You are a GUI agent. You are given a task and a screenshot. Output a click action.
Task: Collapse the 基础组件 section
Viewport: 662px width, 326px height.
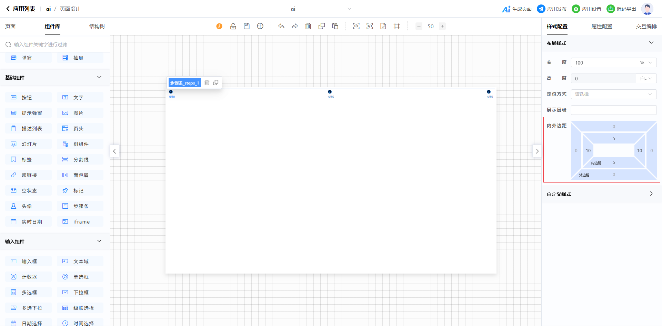[99, 77]
